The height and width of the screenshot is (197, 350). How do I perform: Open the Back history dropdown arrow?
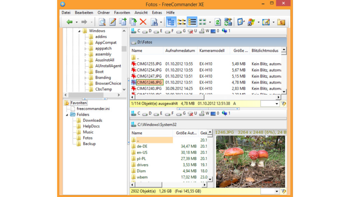(77, 22)
